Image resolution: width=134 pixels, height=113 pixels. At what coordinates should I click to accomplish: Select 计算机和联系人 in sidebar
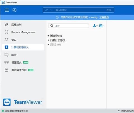click(x=23, y=47)
